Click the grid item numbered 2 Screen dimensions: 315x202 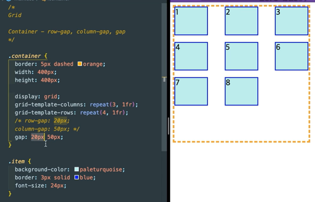(x=241, y=21)
